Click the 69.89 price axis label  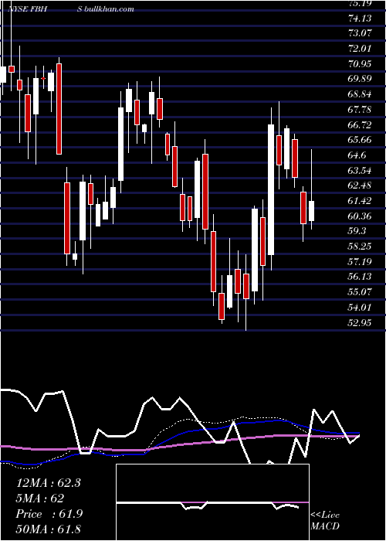pos(361,79)
